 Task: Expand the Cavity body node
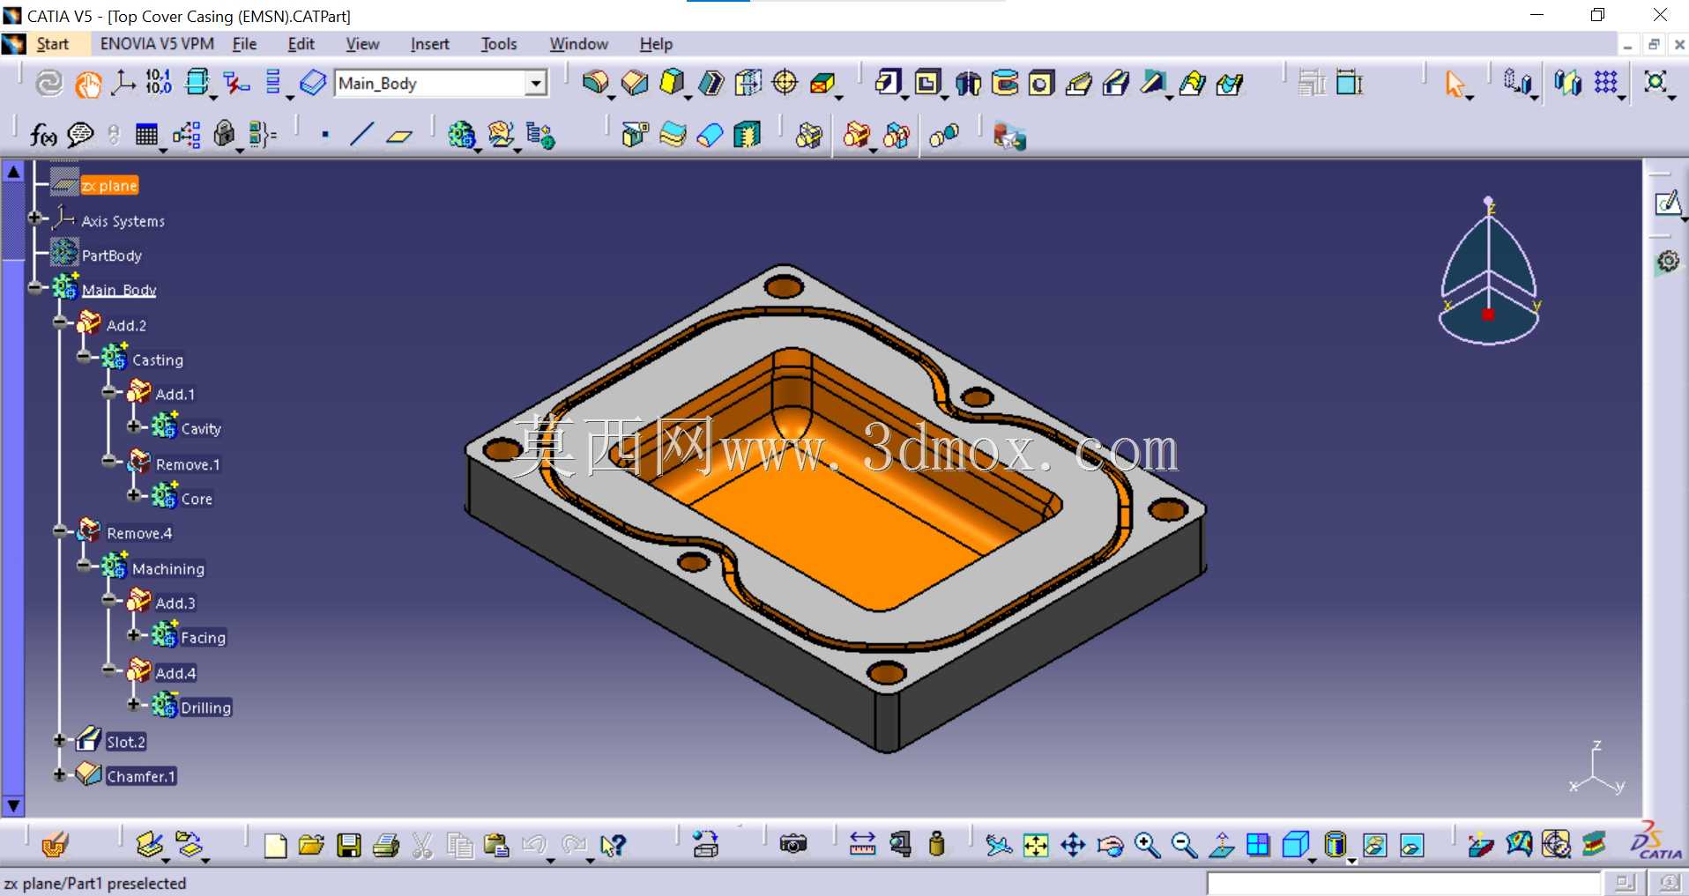pos(133,426)
